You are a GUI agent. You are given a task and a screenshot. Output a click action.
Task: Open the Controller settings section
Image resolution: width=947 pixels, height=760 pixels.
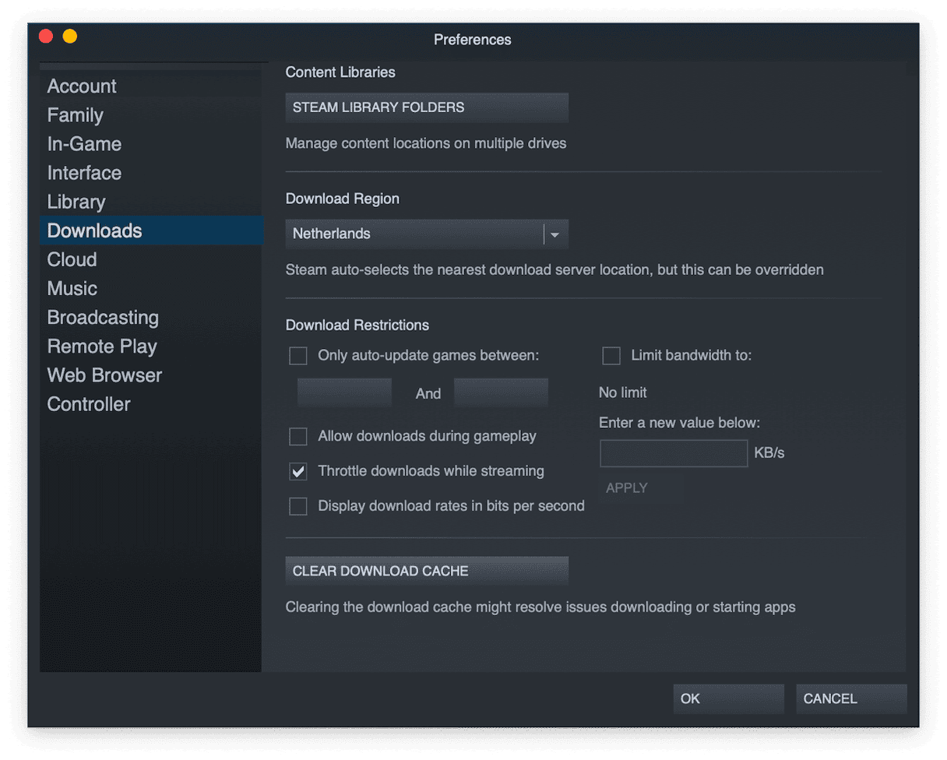pyautogui.click(x=88, y=403)
